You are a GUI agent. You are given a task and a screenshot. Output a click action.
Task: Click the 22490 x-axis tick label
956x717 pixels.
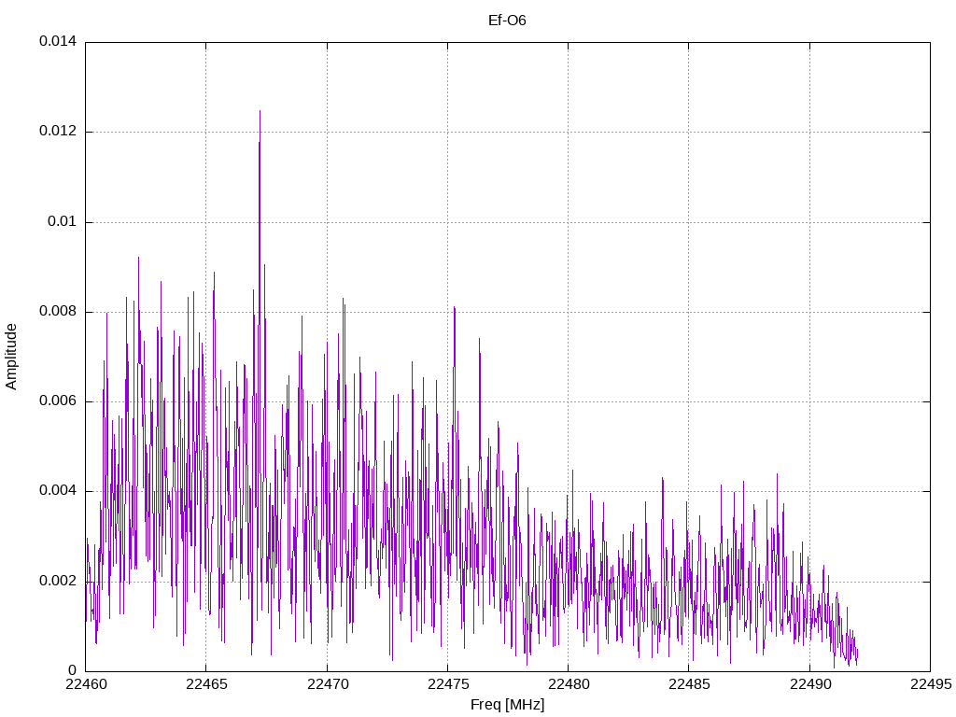click(810, 684)
